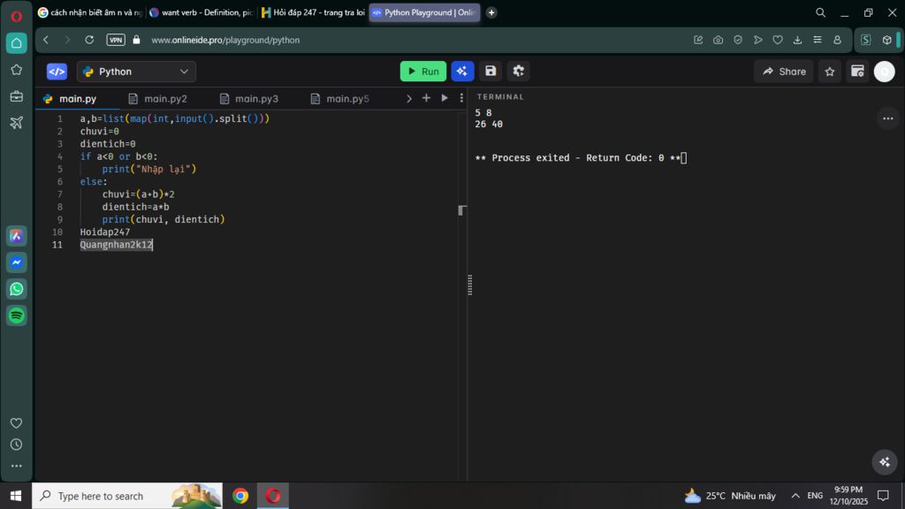Open terminal options ellipsis menu
The image size is (905, 509).
(887, 118)
